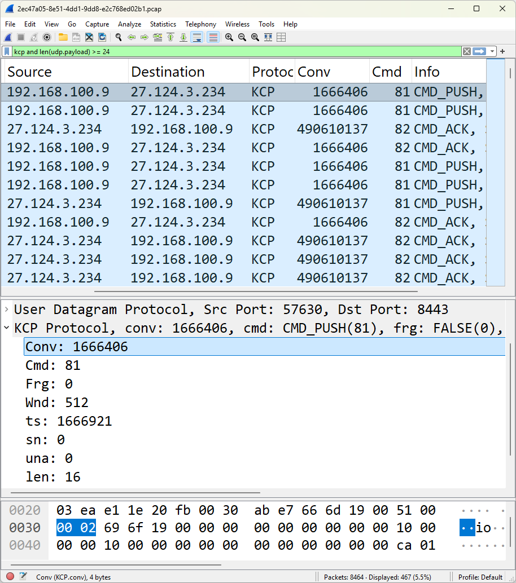Screen dimensions: 516x583
Task: Reset text to normal size icon
Action: (255, 37)
